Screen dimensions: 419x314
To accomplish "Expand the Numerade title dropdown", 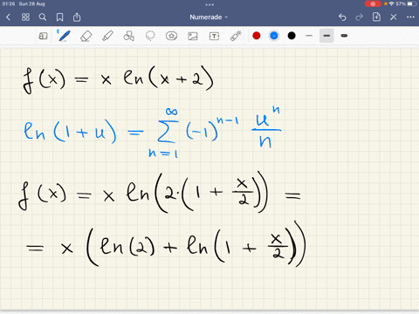I will (x=209, y=17).
